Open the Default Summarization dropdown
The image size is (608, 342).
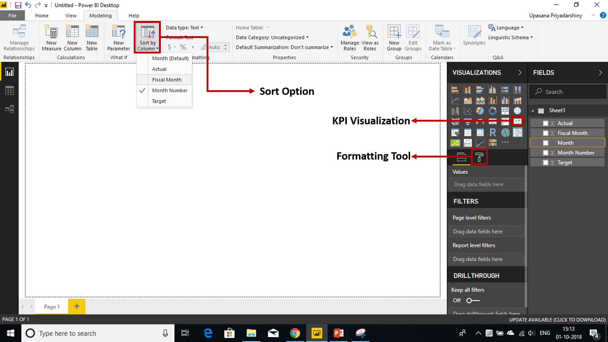point(285,47)
